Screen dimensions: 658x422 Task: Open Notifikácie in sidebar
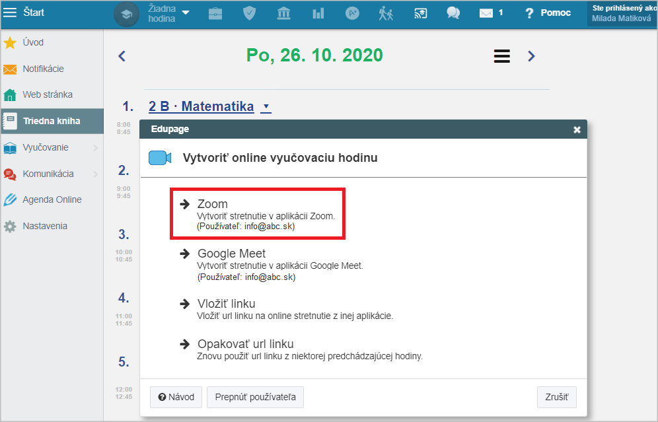(x=43, y=69)
